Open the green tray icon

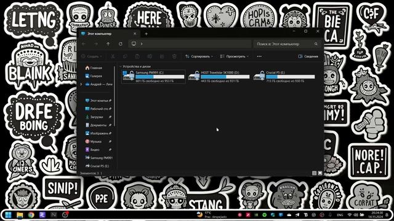tap(264, 215)
